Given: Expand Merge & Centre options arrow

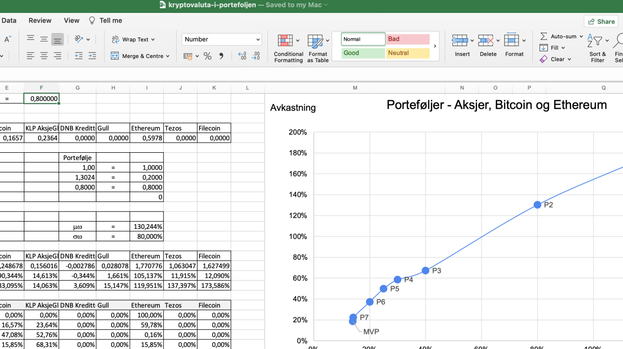Looking at the screenshot, I should 168,56.
